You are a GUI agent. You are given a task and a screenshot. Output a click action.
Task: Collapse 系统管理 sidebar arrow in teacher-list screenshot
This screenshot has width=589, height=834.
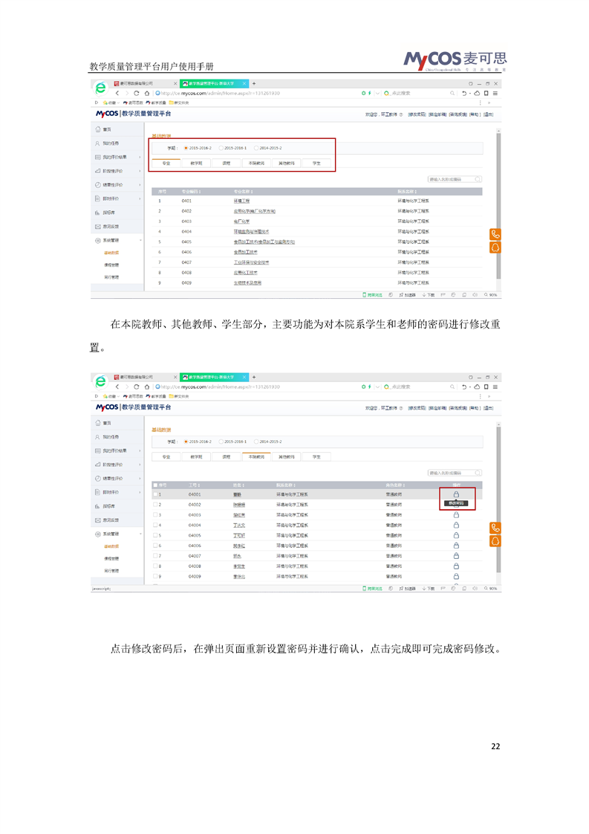(140, 534)
